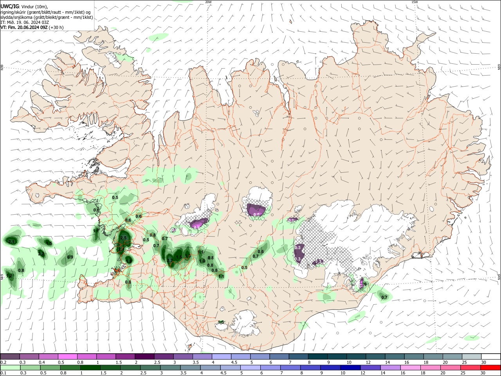Select the 1.0 rainfall value on map

[x=202, y=261]
